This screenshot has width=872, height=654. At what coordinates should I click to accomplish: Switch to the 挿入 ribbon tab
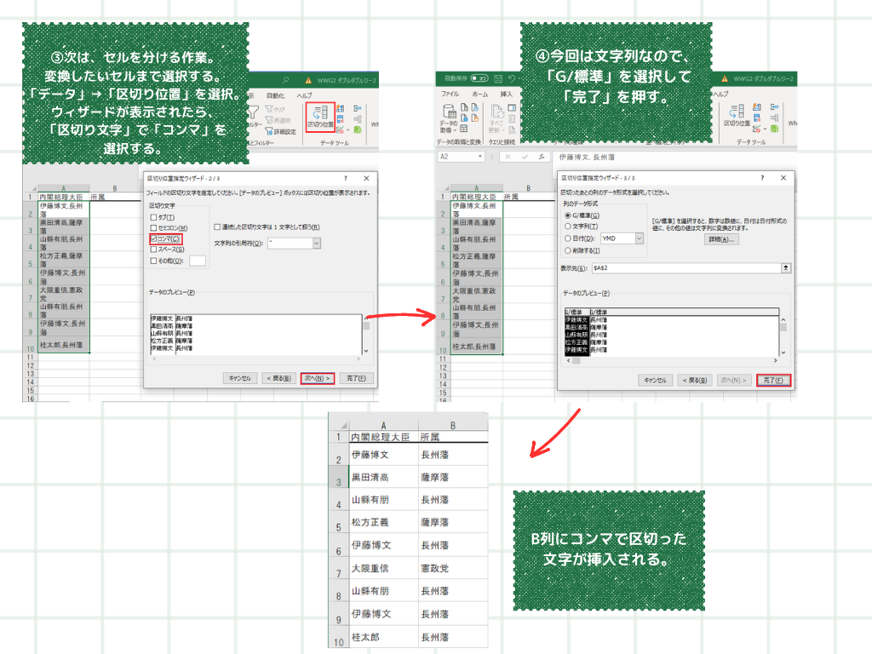tap(507, 94)
